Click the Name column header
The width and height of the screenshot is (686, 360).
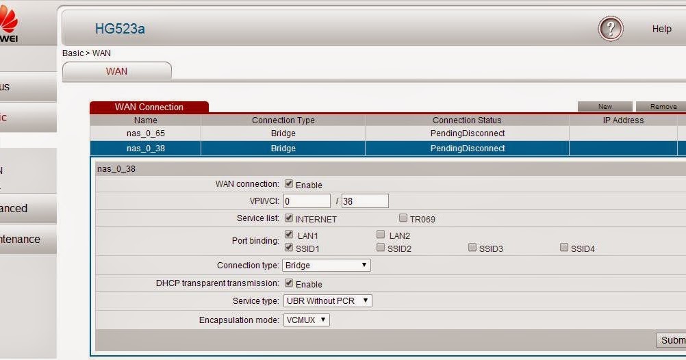(x=146, y=120)
